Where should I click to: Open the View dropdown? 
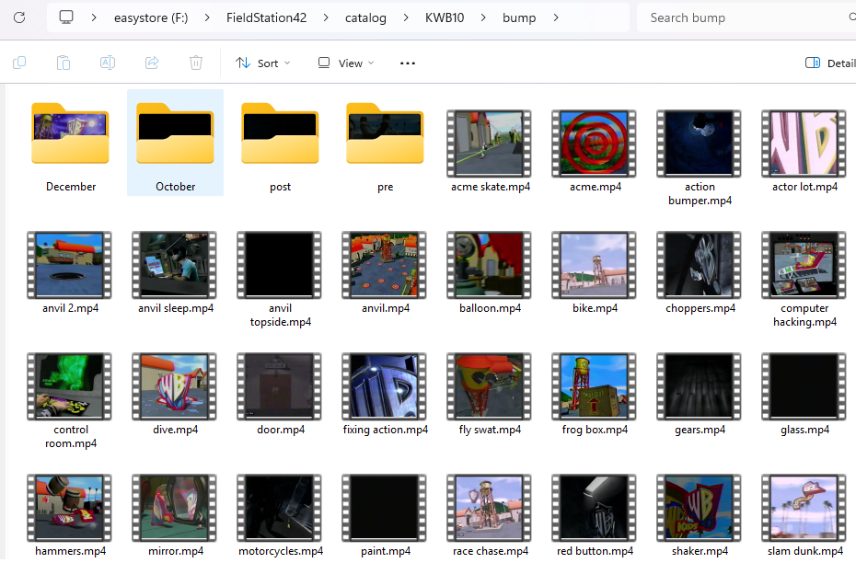(x=346, y=63)
